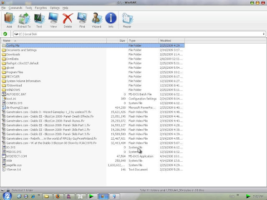Select the YServer.txt file icon
This screenshot has height=200, width=267.
pos(4,170)
